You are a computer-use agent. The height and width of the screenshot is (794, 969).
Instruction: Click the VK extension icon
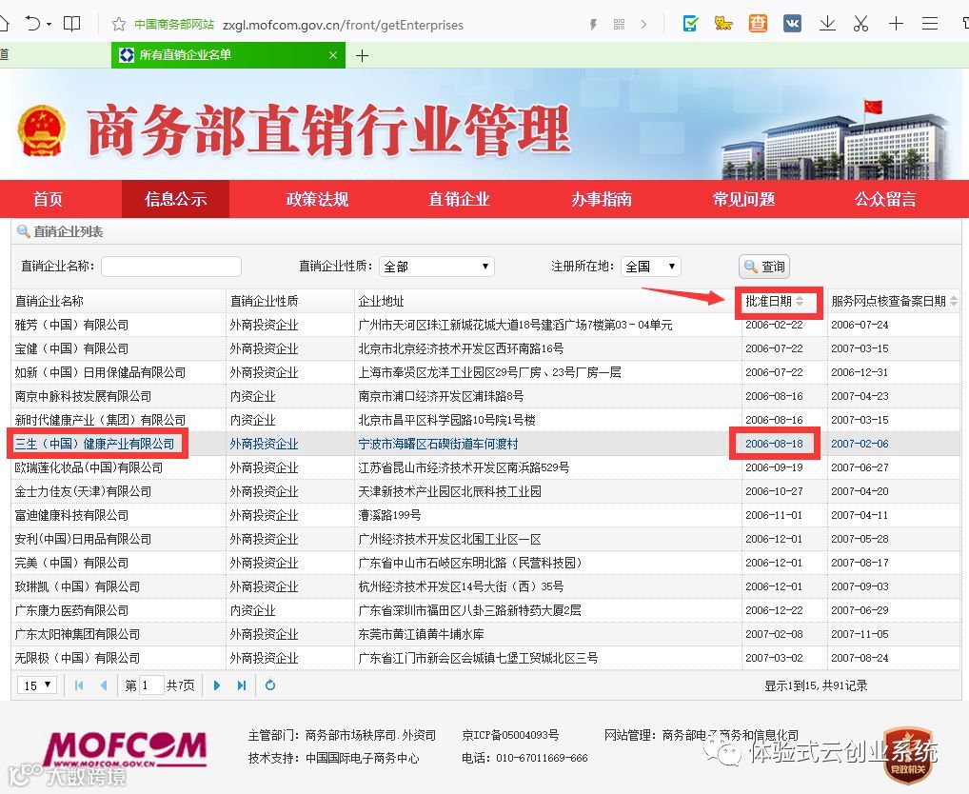(792, 24)
